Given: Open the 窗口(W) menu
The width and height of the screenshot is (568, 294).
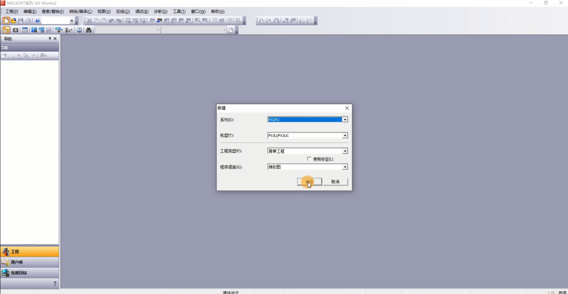Looking at the screenshot, I should point(198,12).
